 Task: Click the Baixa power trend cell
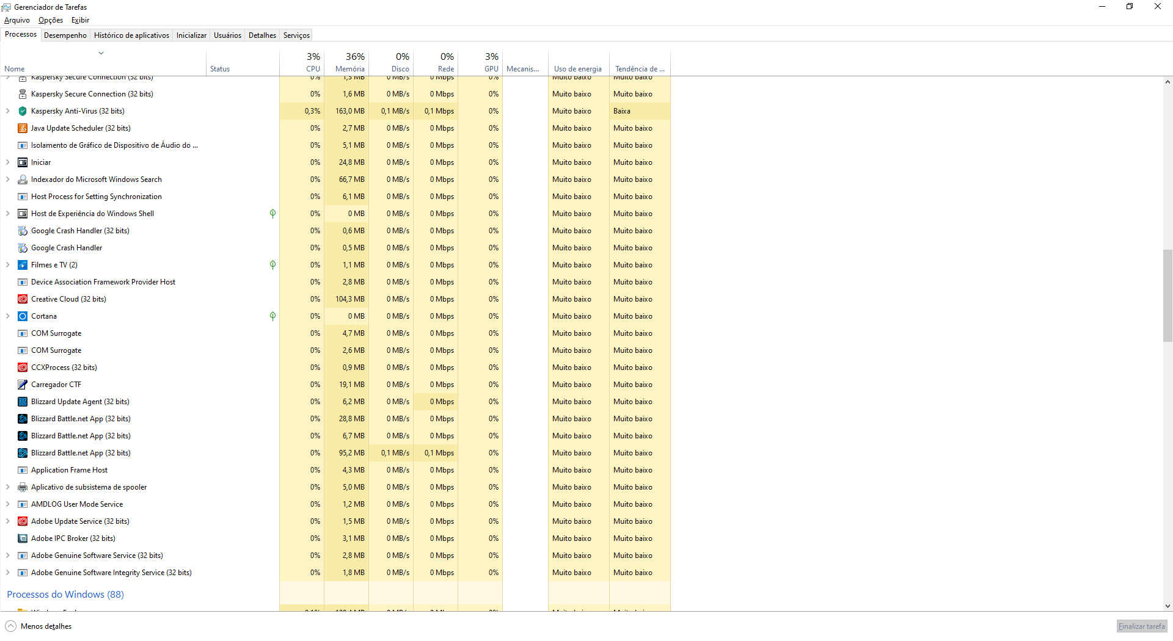click(x=640, y=111)
